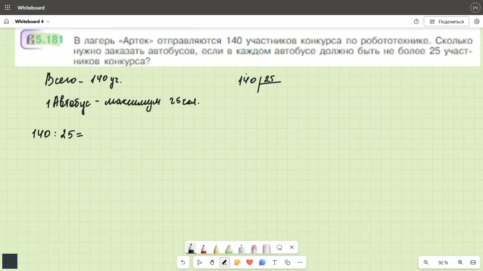Screen dimensions: 483x271
Task: Select the text tool
Action: (275, 262)
